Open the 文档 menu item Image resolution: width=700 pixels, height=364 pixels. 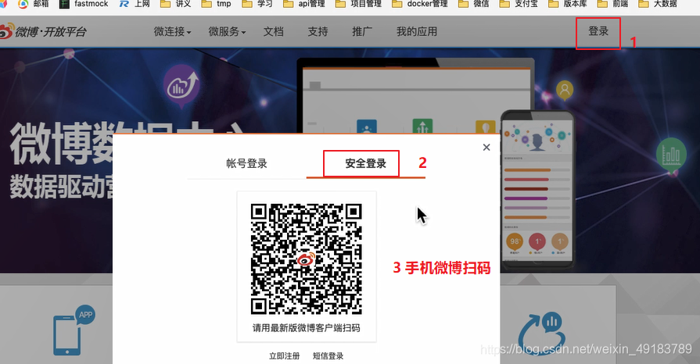tap(273, 32)
